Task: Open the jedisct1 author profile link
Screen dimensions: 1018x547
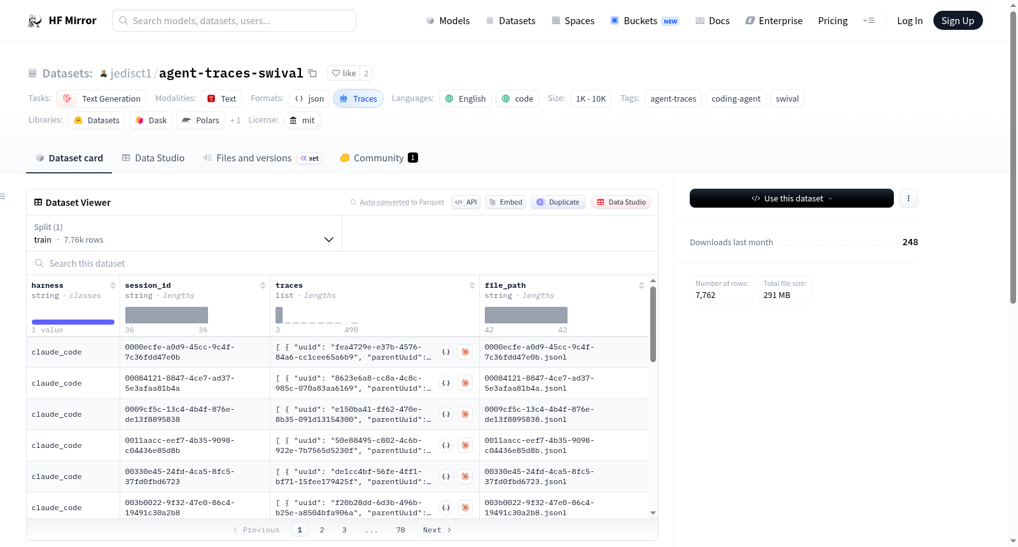Action: 130,73
